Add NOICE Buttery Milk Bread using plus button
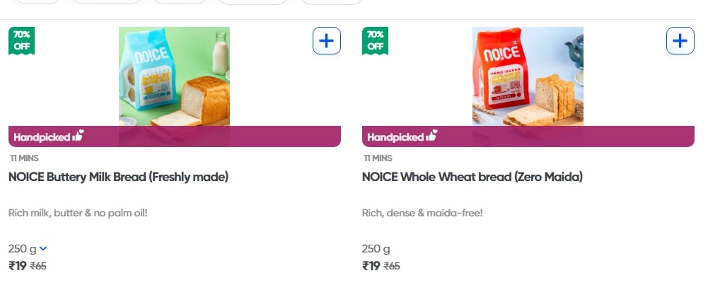The height and width of the screenshot is (285, 708). tap(326, 41)
